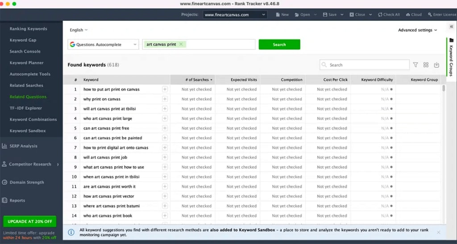Sort by # of Searches column header

point(193,80)
